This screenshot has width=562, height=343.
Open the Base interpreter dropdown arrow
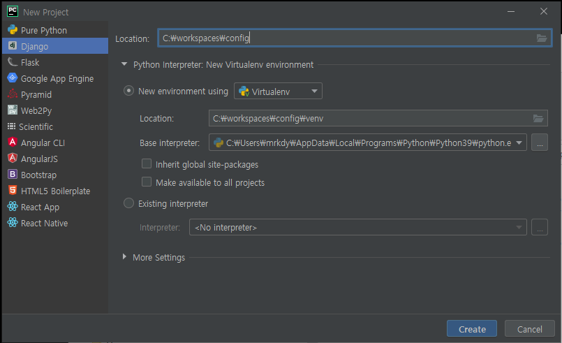pyautogui.click(x=519, y=143)
